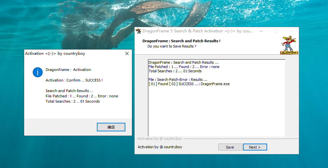
Task: Click the 确定 button in Activation dialog
Action: [x=111, y=127]
